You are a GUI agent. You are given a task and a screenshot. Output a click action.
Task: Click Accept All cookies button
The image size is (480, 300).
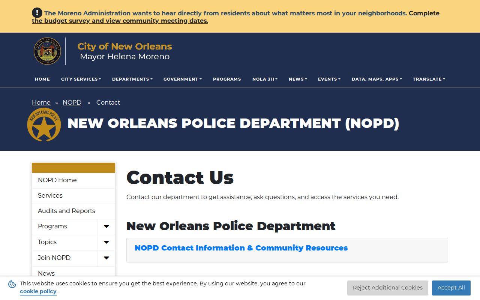coord(451,288)
